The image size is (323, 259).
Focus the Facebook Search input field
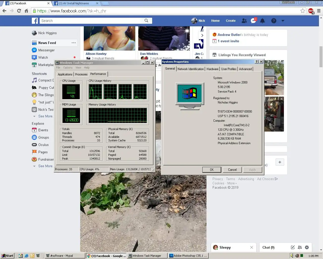point(90,21)
